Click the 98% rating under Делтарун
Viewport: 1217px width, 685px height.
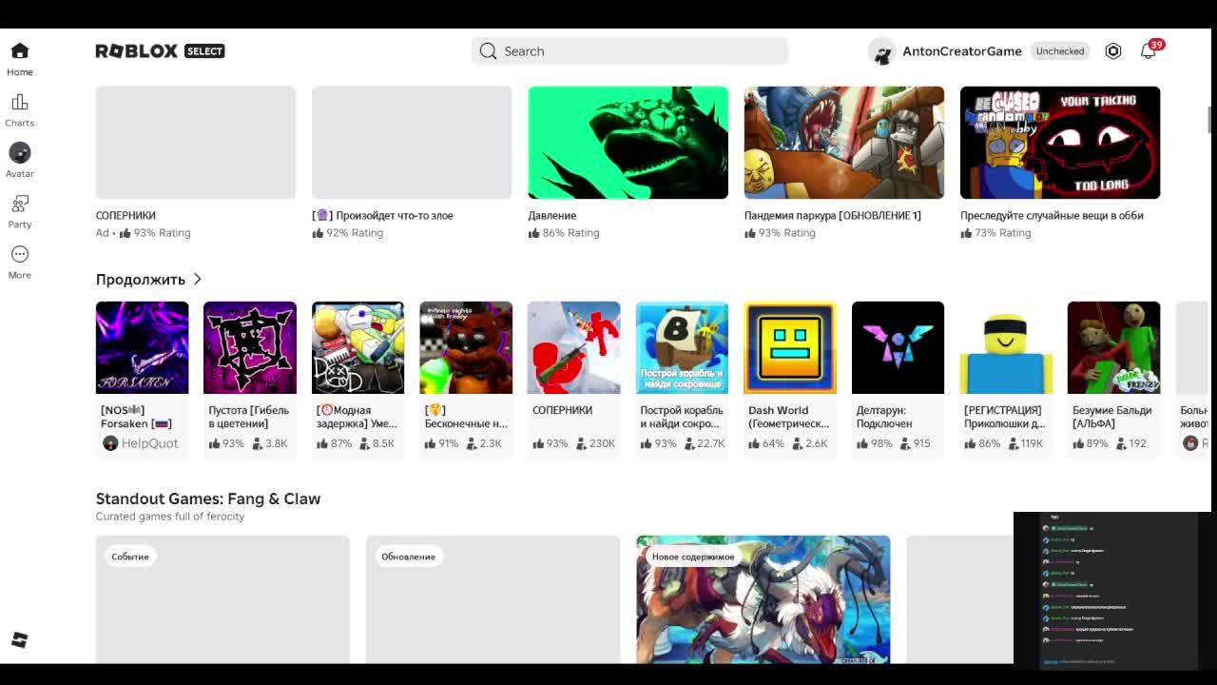pos(875,443)
